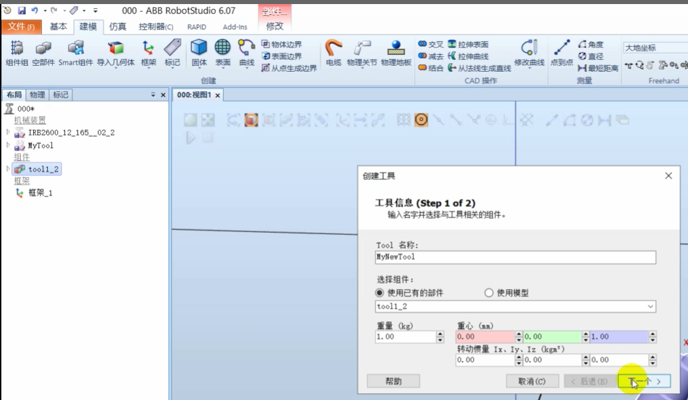Viewport: 688px width, 400px height.
Task: Open the 文件 (File) menu
Action: [22, 27]
